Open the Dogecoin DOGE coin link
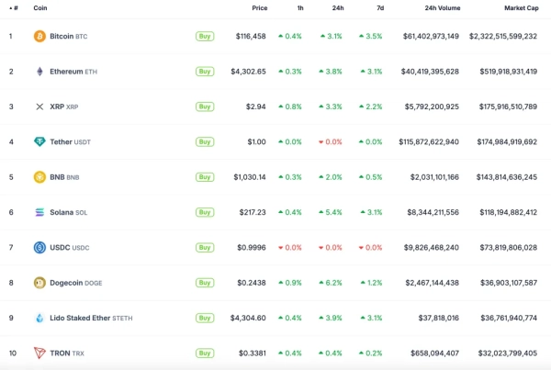 pyautogui.click(x=71, y=283)
